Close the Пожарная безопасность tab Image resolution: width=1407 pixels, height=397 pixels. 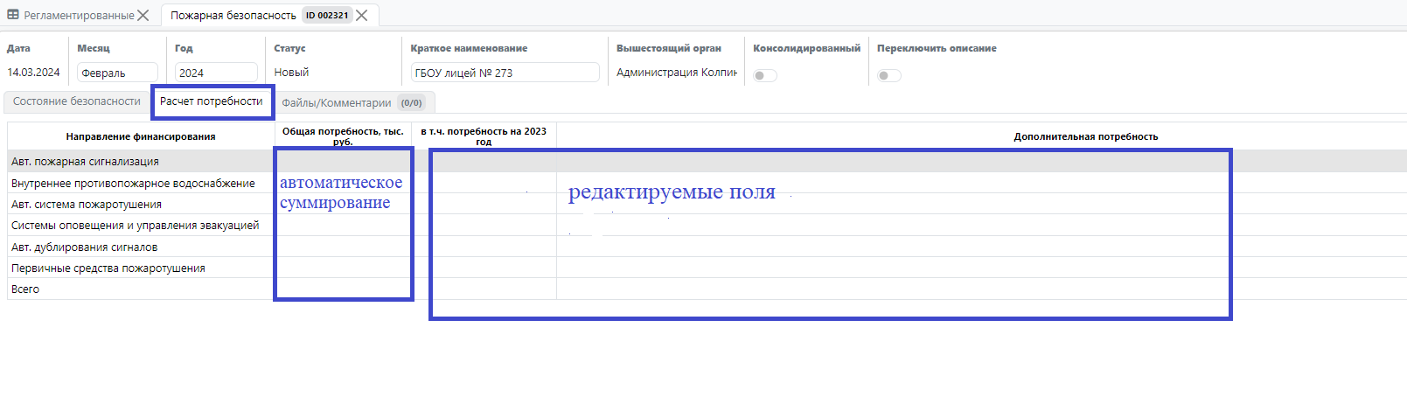(x=362, y=16)
